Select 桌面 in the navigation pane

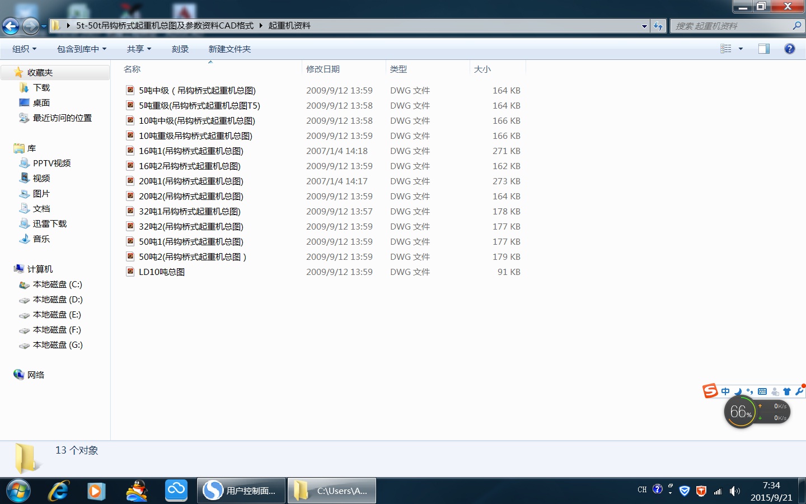41,102
